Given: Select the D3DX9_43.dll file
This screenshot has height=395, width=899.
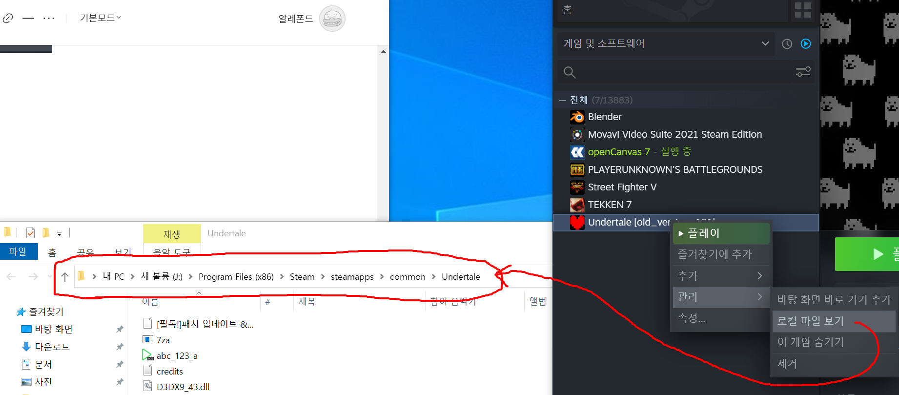Looking at the screenshot, I should (183, 387).
